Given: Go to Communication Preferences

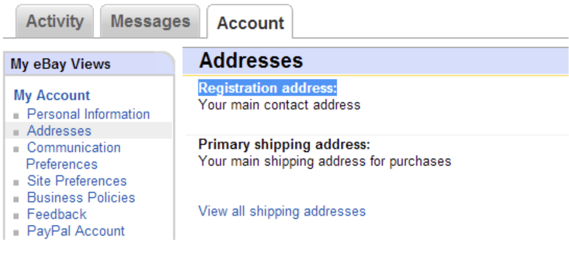Looking at the screenshot, I should [74, 148].
